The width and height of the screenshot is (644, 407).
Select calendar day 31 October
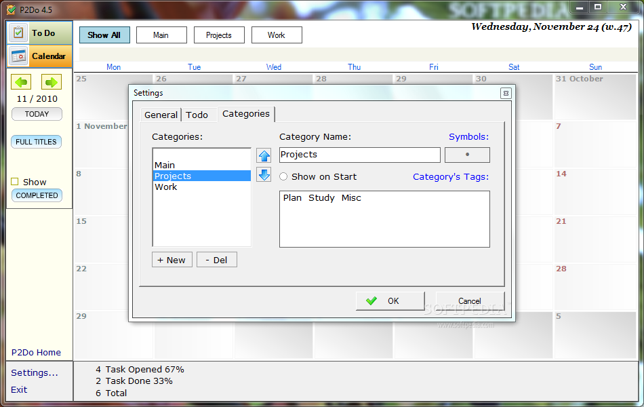click(595, 97)
